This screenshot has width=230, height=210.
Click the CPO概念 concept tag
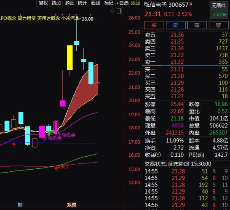8,18
